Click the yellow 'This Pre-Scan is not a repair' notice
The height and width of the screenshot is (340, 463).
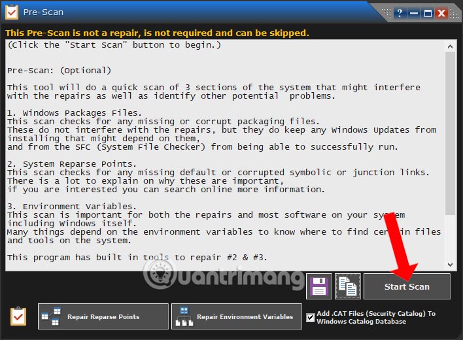click(157, 33)
